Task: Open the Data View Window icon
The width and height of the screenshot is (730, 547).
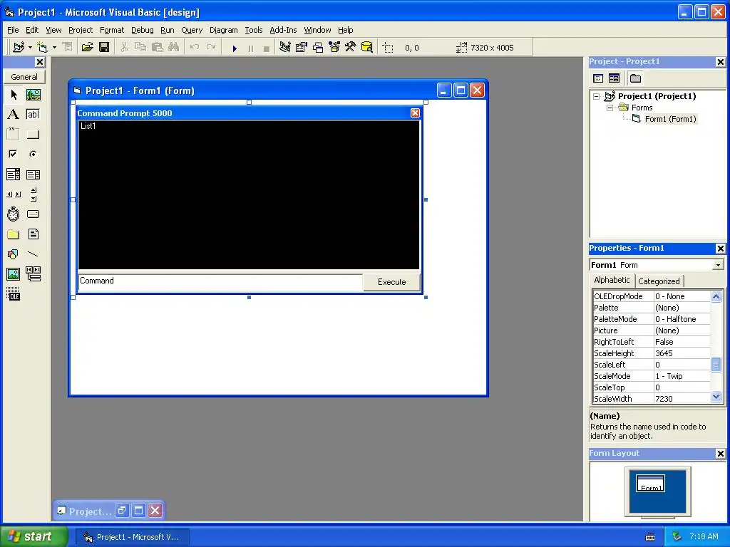Action: 367,48
